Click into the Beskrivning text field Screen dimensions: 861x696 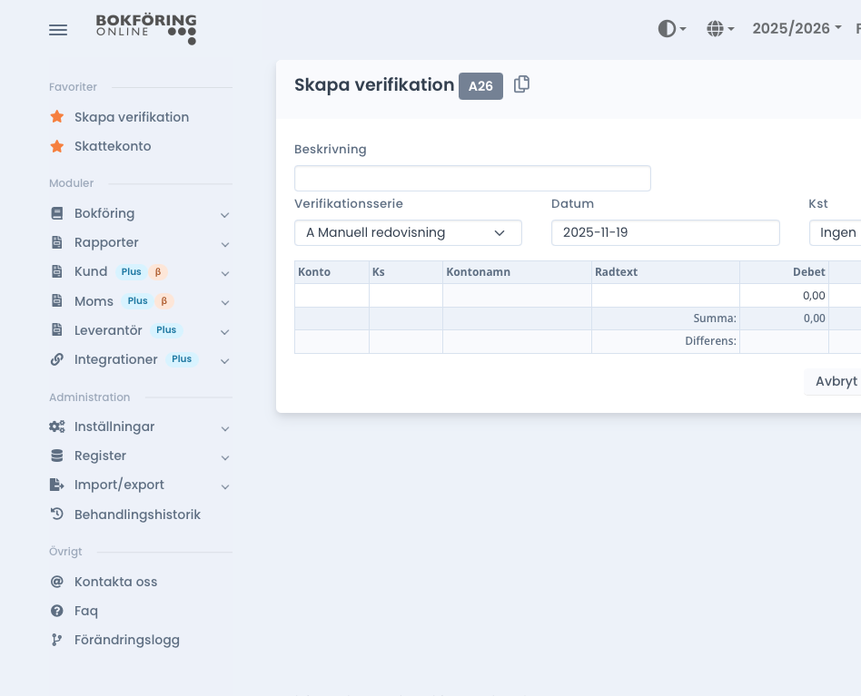pos(472,178)
